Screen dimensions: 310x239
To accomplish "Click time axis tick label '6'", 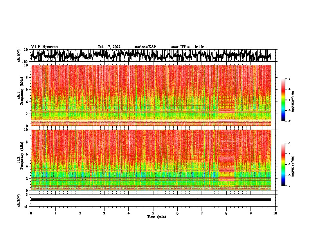I will (178, 213).
